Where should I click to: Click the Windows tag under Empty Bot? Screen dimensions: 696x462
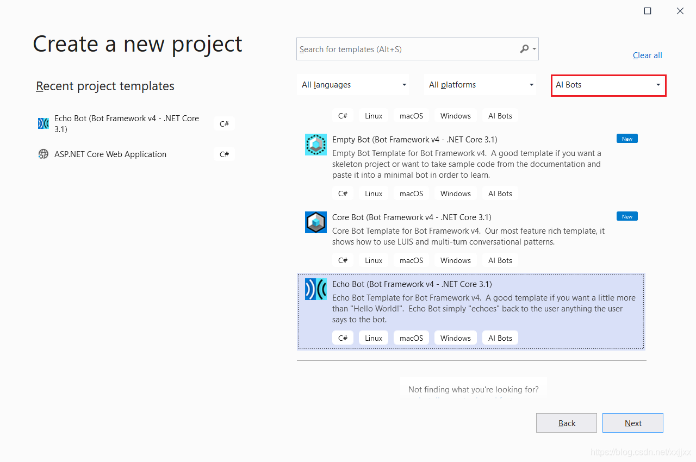(x=456, y=193)
